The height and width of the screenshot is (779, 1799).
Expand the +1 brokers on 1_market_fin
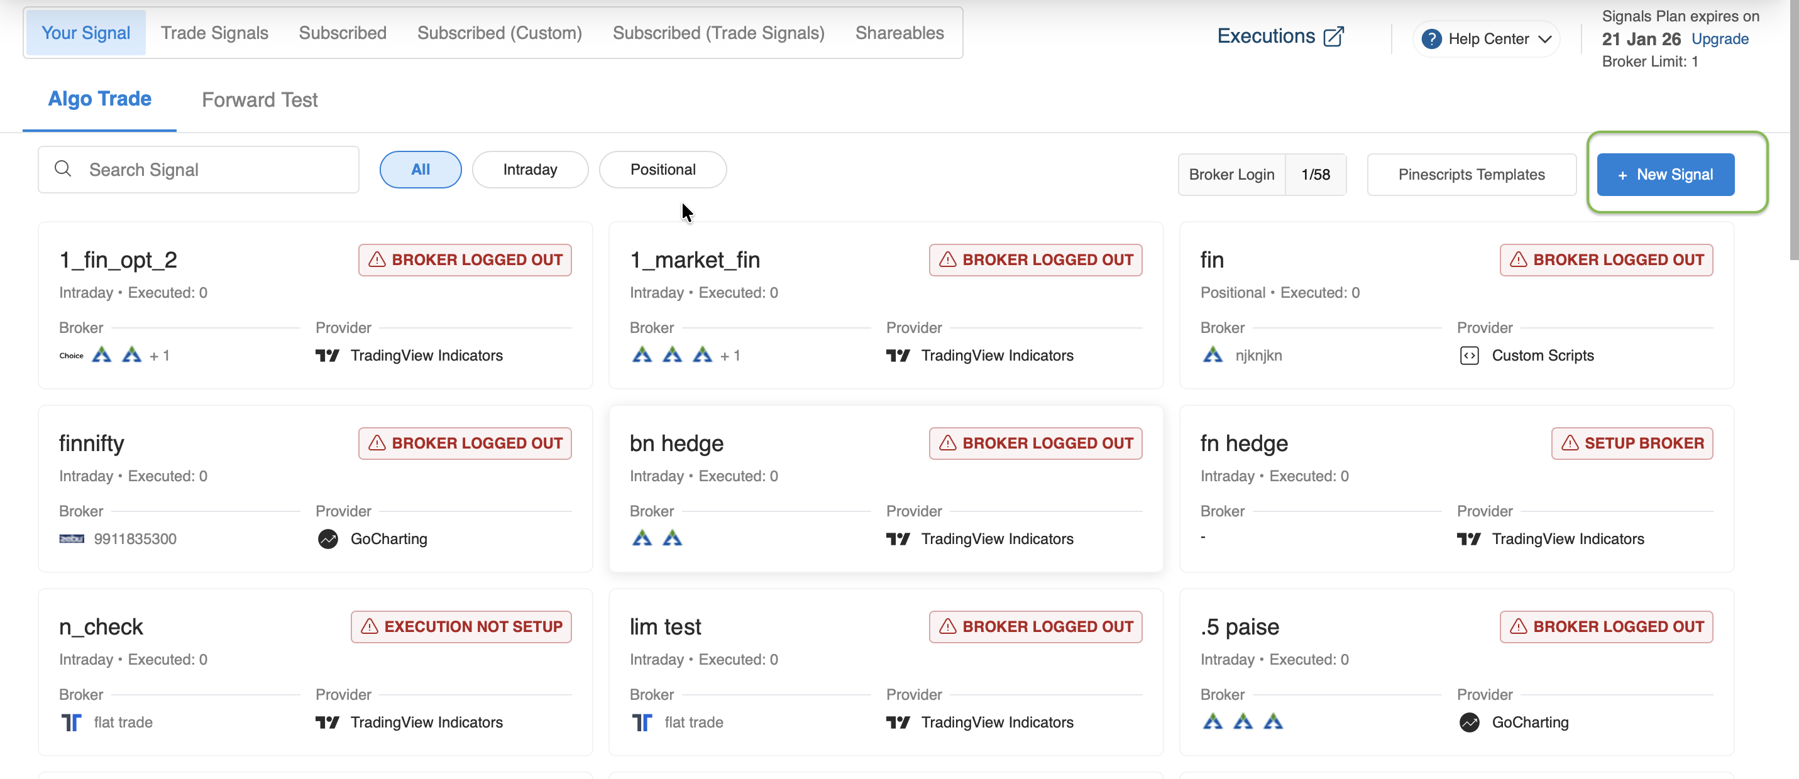click(730, 356)
